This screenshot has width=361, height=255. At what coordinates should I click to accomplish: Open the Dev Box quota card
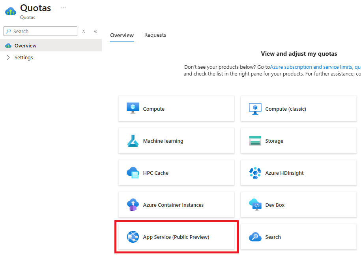point(299,205)
